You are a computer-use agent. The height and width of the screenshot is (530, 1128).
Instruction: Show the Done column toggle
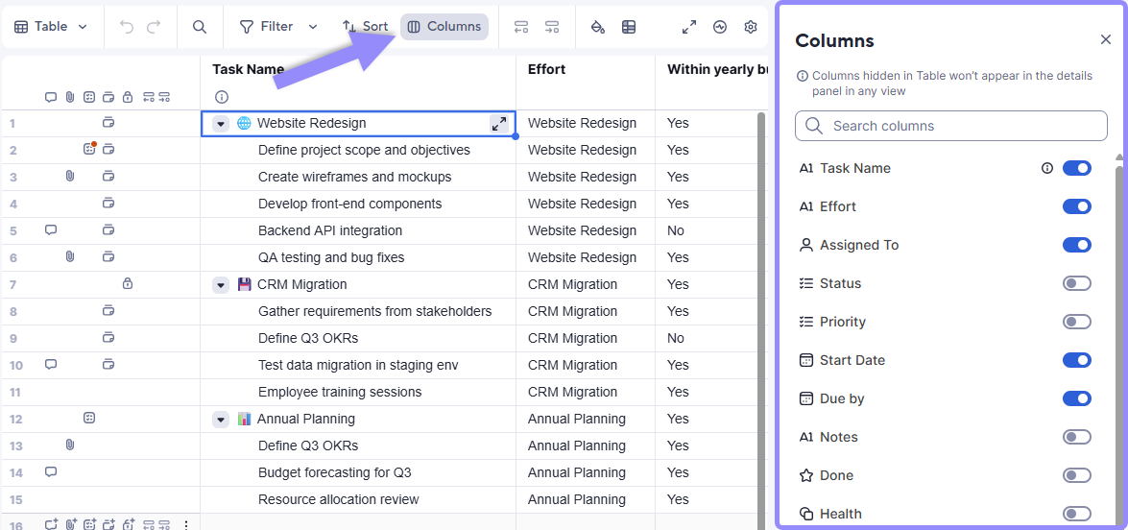1077,475
